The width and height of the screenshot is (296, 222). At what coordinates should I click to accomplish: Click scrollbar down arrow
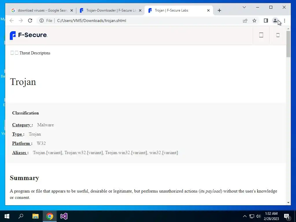click(x=288, y=203)
